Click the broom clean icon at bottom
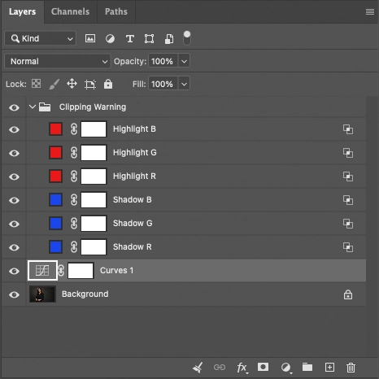 [x=198, y=368]
